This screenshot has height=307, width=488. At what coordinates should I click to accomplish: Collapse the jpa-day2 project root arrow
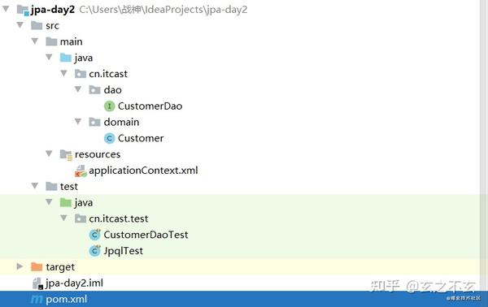tap(6, 9)
